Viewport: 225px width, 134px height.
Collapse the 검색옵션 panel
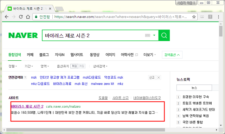pyautogui.click(x=172, y=55)
